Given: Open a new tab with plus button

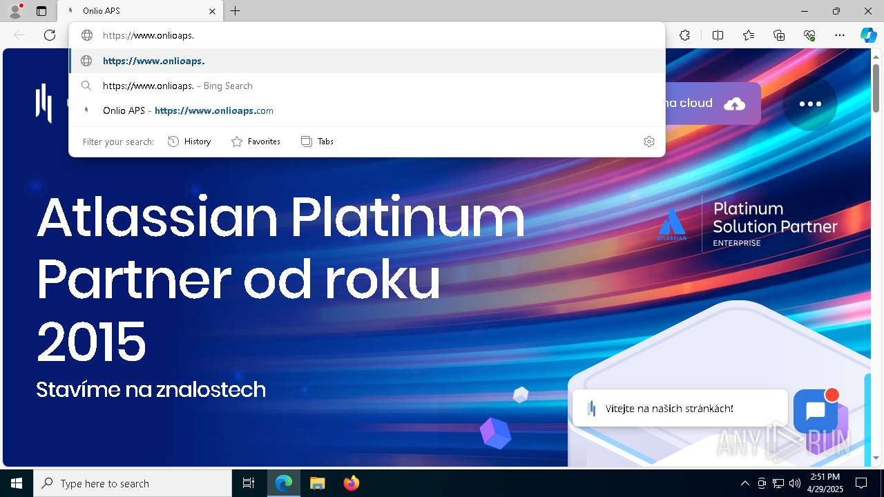Looking at the screenshot, I should coord(236,11).
